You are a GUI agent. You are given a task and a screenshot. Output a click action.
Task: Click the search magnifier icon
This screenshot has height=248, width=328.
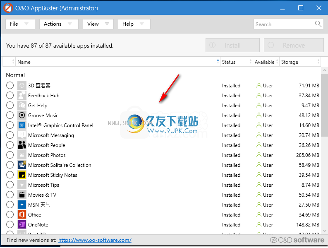318,24
